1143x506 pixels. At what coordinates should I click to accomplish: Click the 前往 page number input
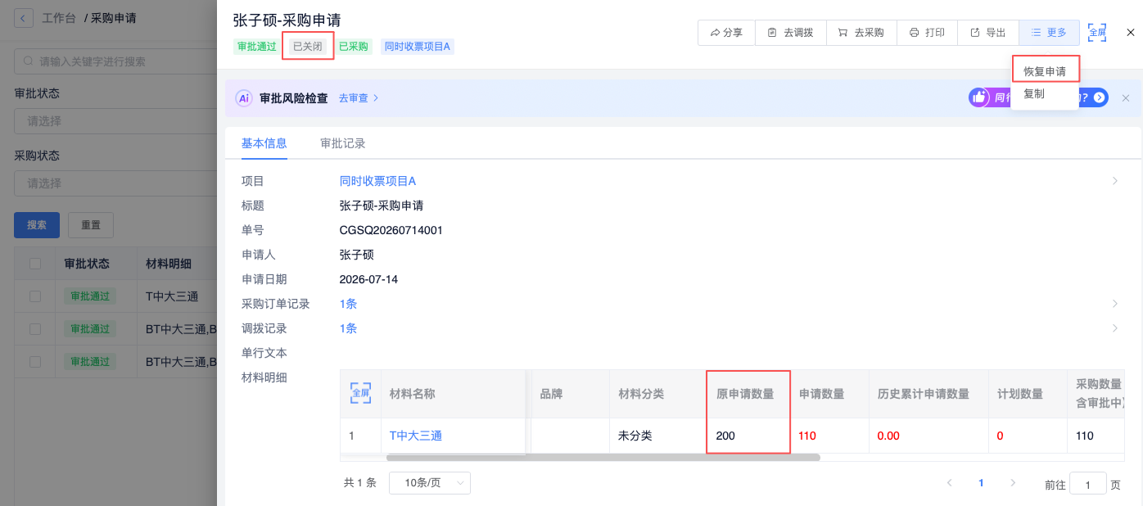point(1088,484)
